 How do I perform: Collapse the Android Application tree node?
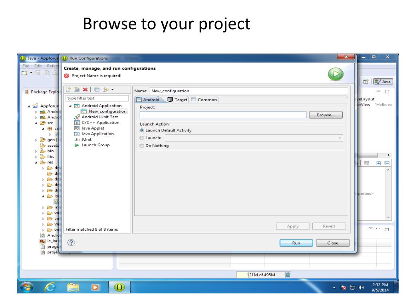pyautogui.click(x=70, y=106)
